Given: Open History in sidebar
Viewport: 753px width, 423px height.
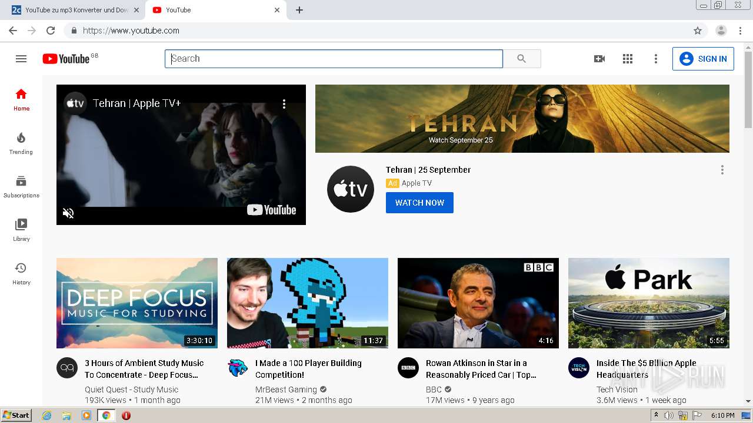Looking at the screenshot, I should (21, 274).
